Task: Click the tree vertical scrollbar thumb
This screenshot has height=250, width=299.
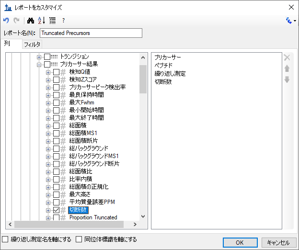Action: [x=143, y=80]
